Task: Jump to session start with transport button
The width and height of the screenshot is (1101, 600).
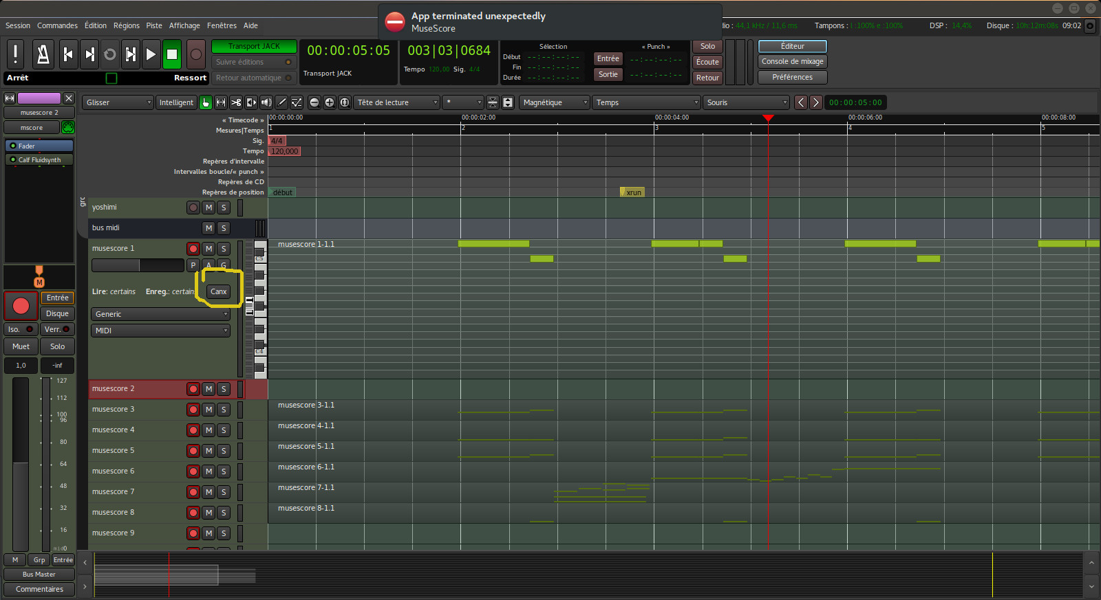Action: pos(68,54)
